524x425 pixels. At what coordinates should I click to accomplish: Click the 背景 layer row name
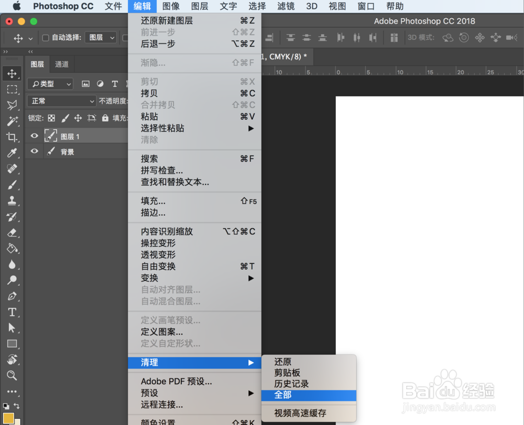[x=67, y=152]
